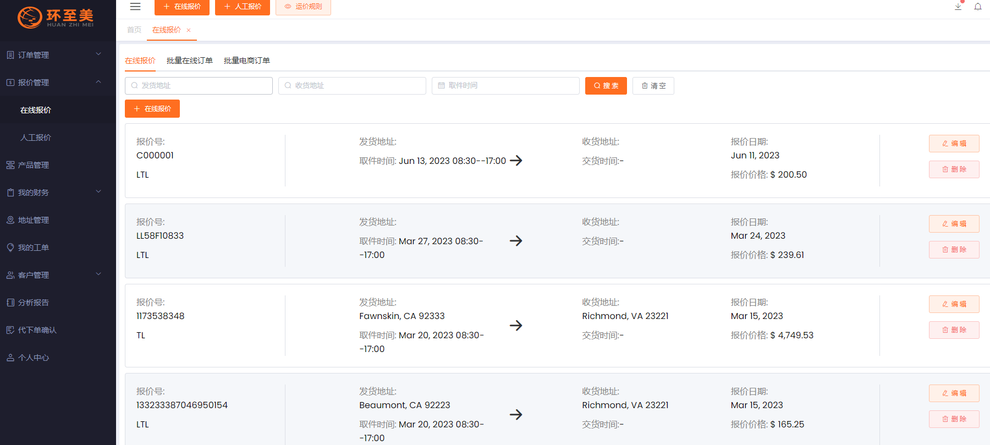The image size is (990, 445).
Task: Open the download icon in top bar
Action: 958,7
